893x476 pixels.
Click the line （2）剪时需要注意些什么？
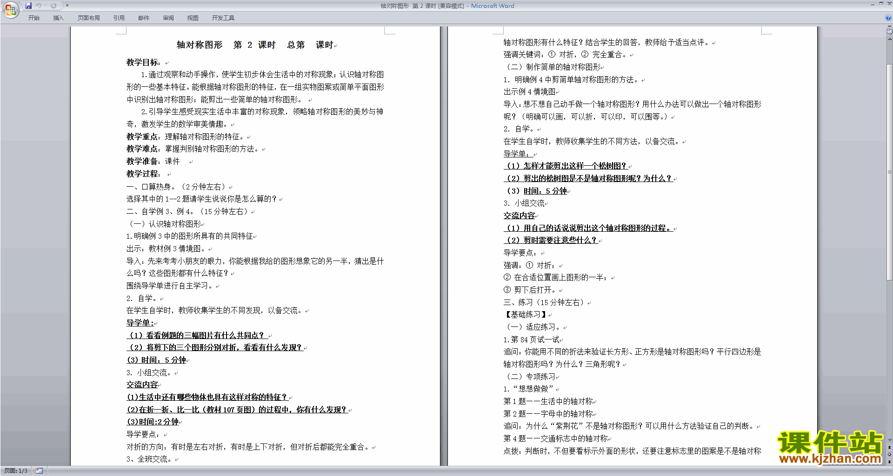(x=551, y=240)
